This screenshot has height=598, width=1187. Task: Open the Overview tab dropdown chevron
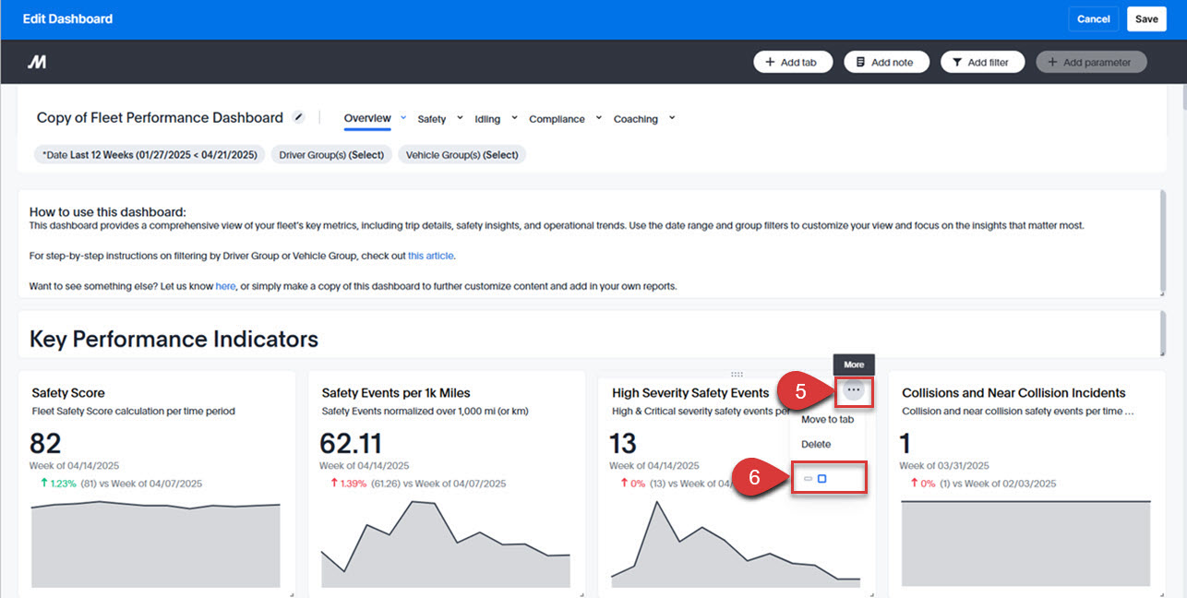[x=403, y=117]
